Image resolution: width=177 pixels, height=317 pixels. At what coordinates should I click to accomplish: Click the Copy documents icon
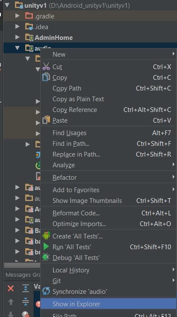(46, 77)
